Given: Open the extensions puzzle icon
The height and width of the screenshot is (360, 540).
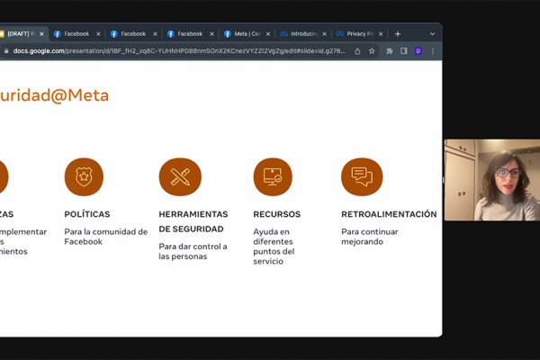Looking at the screenshot, I should coord(389,51).
